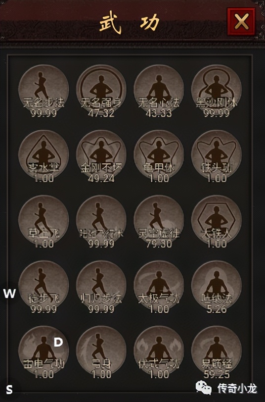Viewport: 265px width, 402px height.
Task: Select the 易筋经 skill at 59.25
Action: (217, 351)
